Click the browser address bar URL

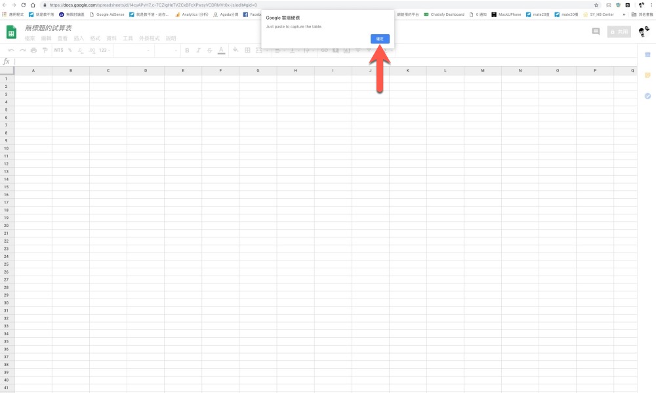pos(153,5)
